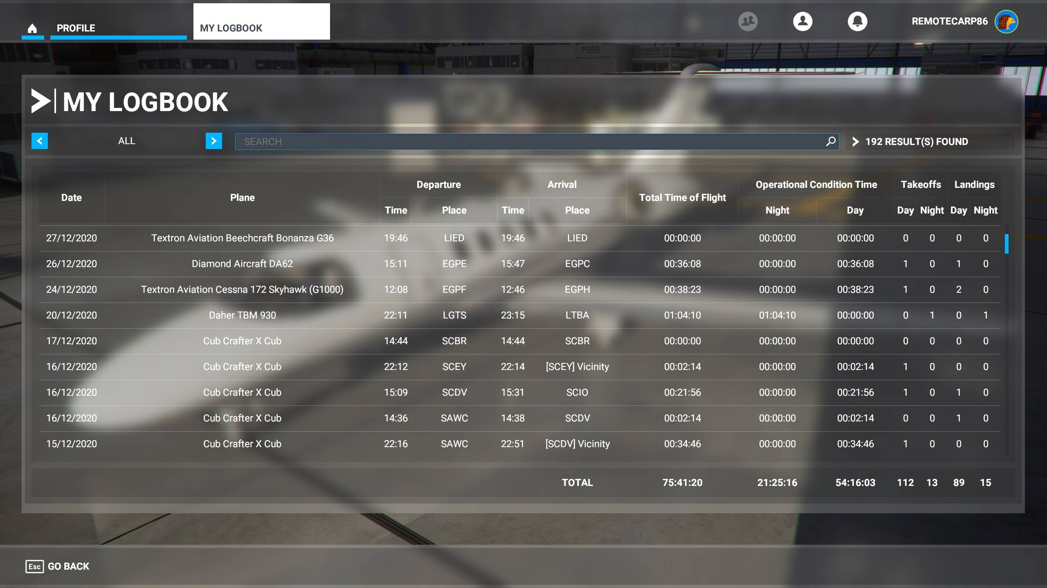Select the Diamond Aircraft DA62 log entry
Screen dimensions: 1047x588
[242, 264]
